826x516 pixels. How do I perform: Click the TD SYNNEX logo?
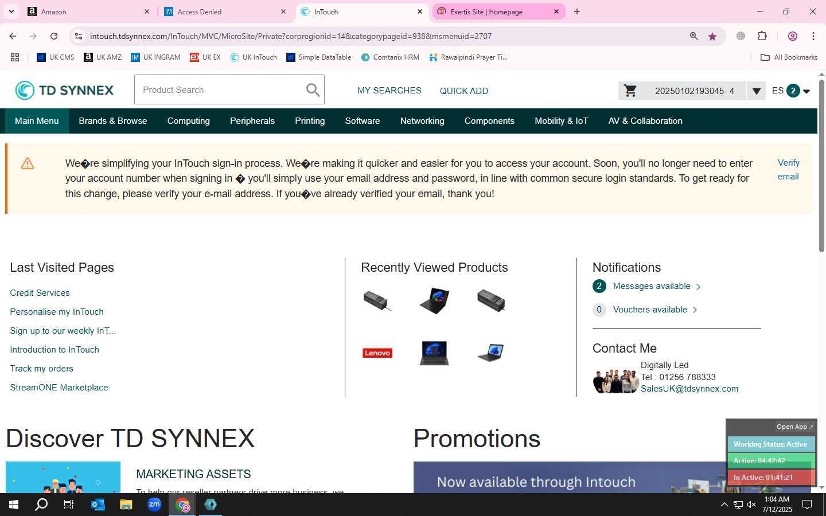point(64,90)
